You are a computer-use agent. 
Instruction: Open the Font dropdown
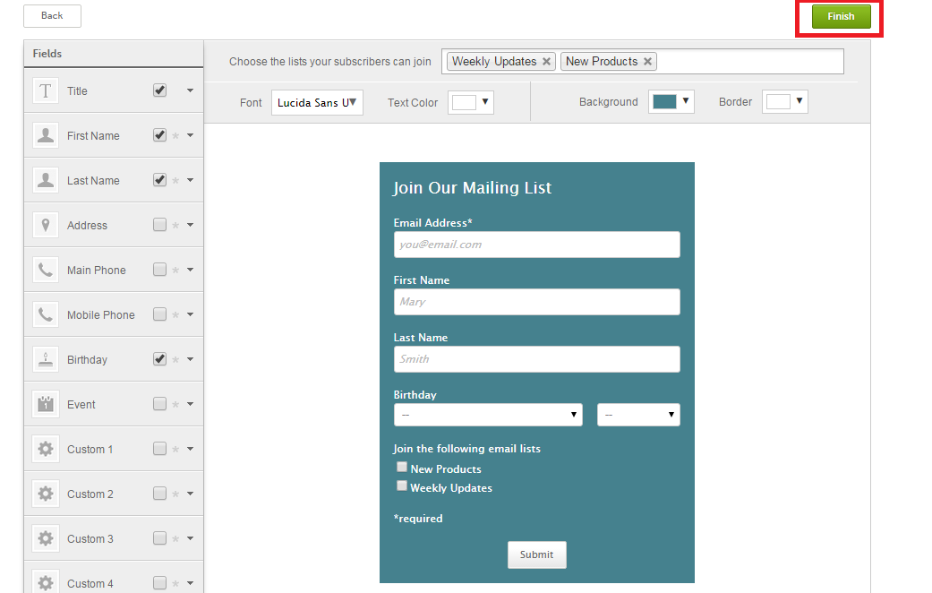point(317,103)
